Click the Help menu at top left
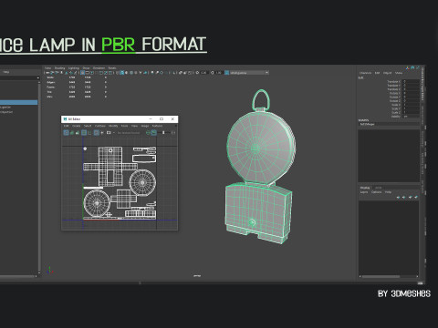Image resolution: width=438 pixels, height=328 pixels. point(6,72)
